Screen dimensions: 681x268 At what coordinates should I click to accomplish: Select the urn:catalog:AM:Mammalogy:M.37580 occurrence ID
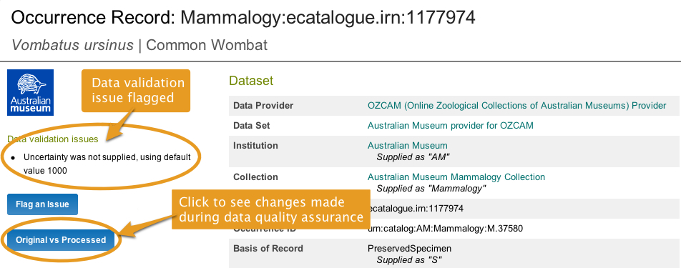pyautogui.click(x=445, y=228)
